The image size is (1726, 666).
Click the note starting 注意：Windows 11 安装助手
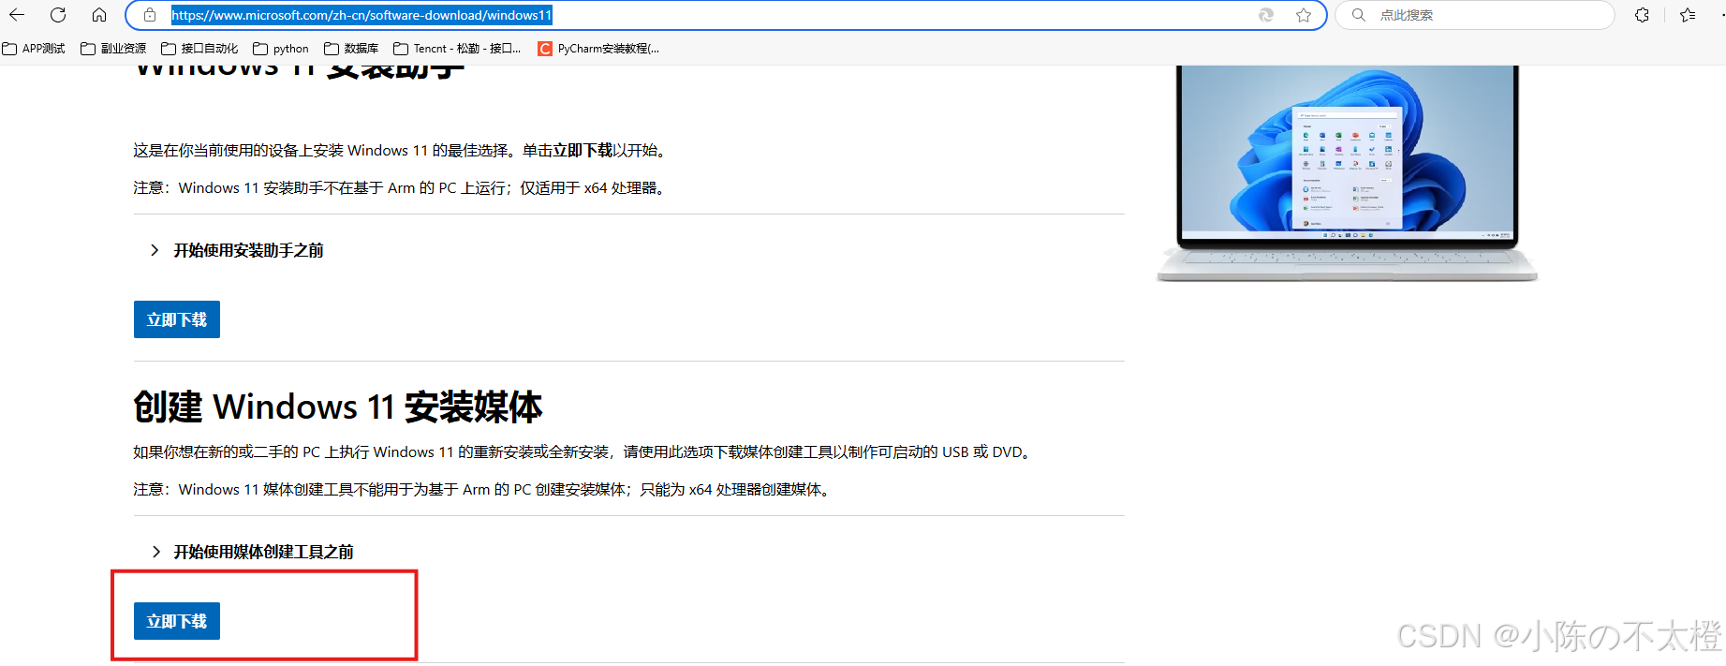401,188
